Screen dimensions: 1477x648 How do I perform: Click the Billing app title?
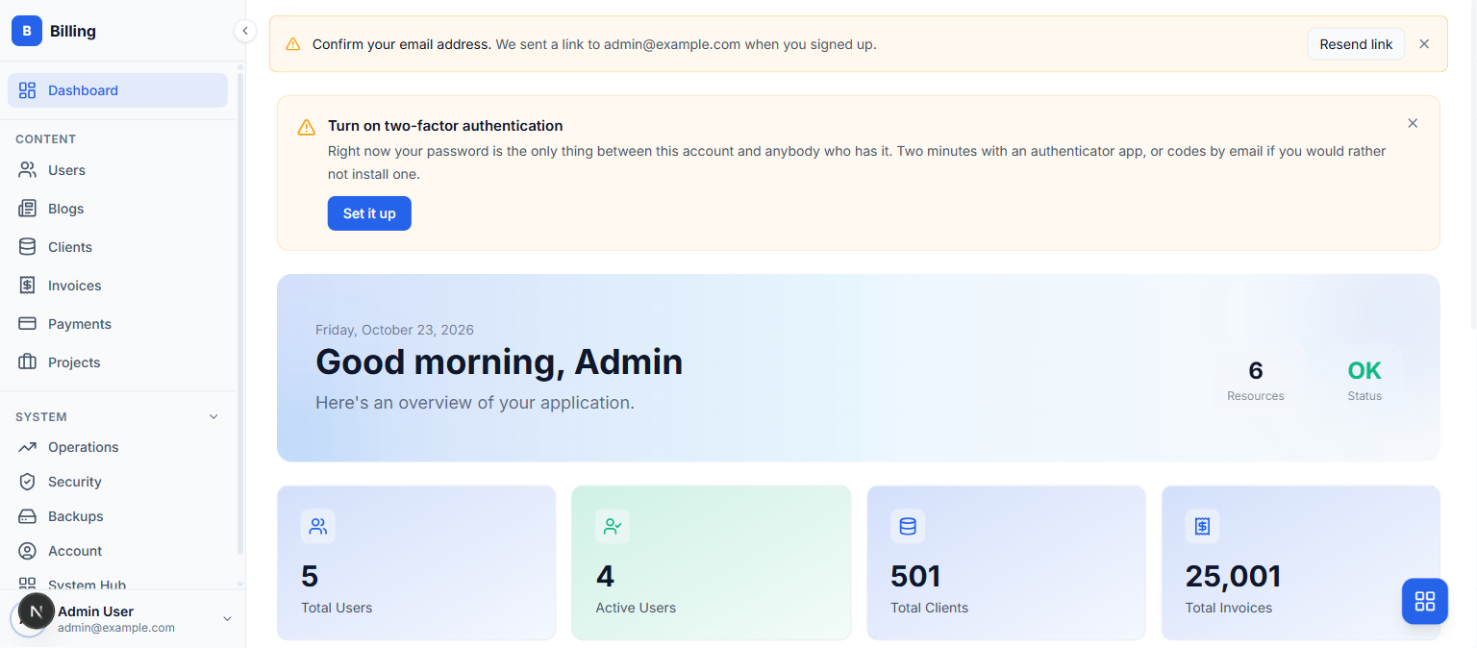coord(73,31)
